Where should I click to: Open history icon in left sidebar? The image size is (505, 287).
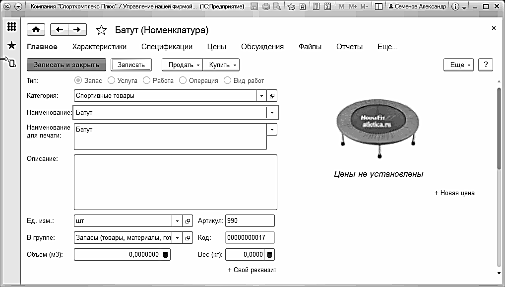tap(11, 63)
